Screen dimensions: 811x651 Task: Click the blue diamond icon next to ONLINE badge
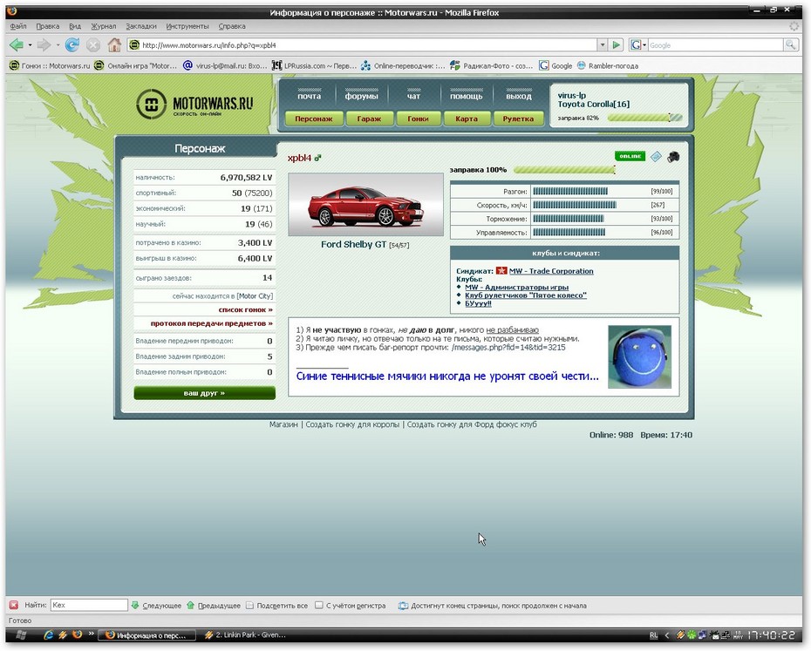657,157
